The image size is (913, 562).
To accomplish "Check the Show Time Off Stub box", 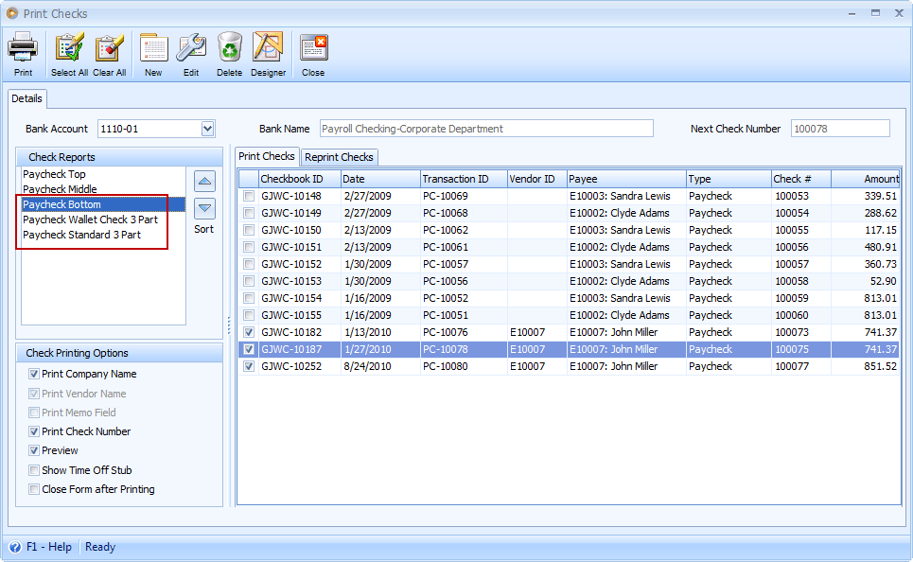I will coord(35,470).
